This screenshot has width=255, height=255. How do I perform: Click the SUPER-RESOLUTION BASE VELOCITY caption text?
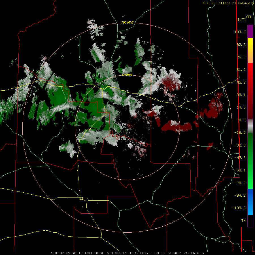click(90, 253)
